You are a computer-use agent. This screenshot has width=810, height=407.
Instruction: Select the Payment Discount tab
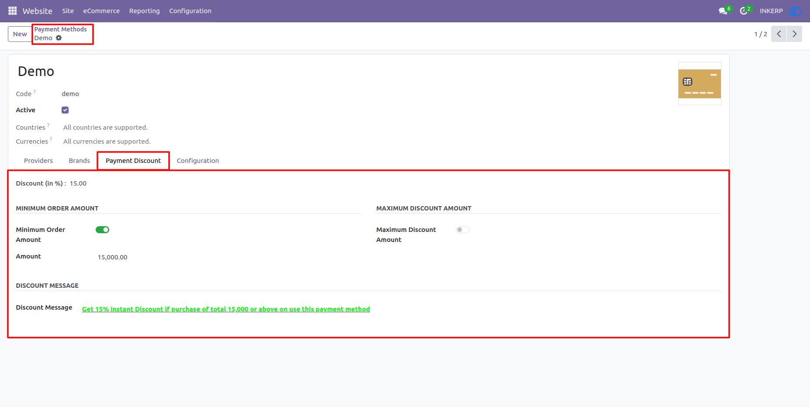(x=133, y=161)
